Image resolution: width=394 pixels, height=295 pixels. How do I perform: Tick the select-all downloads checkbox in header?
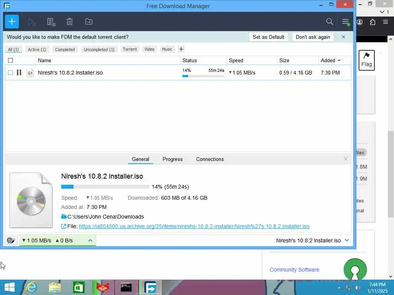pos(10,60)
